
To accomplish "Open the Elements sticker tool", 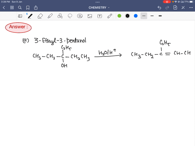I will (x=80, y=16).
